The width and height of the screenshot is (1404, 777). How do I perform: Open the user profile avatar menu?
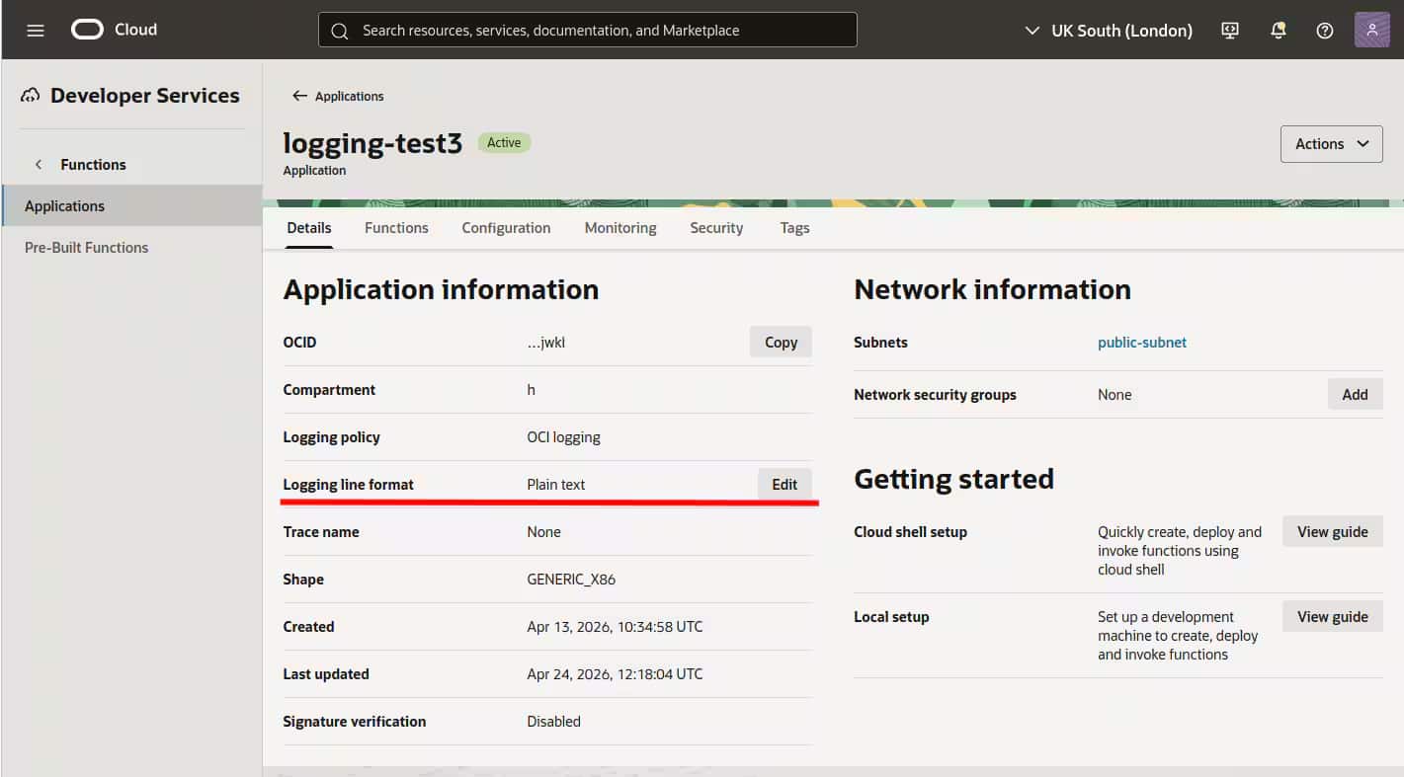pos(1372,30)
